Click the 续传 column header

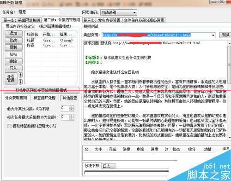tap(192, 149)
